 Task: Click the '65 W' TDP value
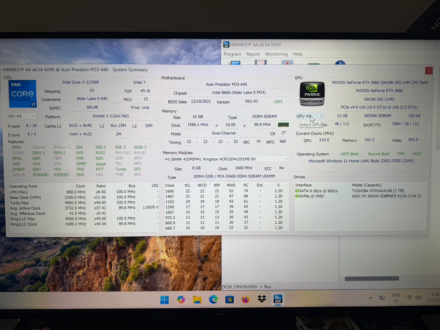click(x=145, y=91)
